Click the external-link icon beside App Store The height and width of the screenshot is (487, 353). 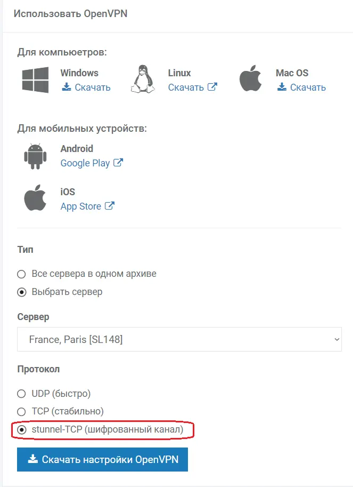tap(109, 205)
